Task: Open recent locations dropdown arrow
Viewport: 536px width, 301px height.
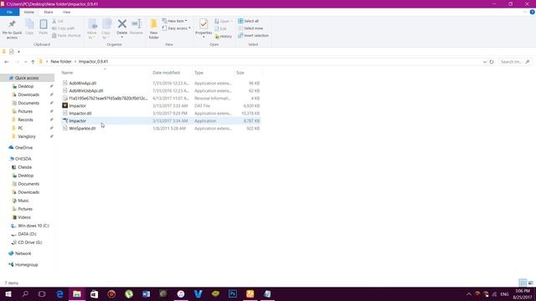Action: (x=26, y=62)
